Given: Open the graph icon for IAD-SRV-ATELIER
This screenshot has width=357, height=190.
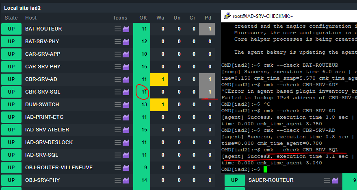Looking at the screenshot, I should coord(126,130).
